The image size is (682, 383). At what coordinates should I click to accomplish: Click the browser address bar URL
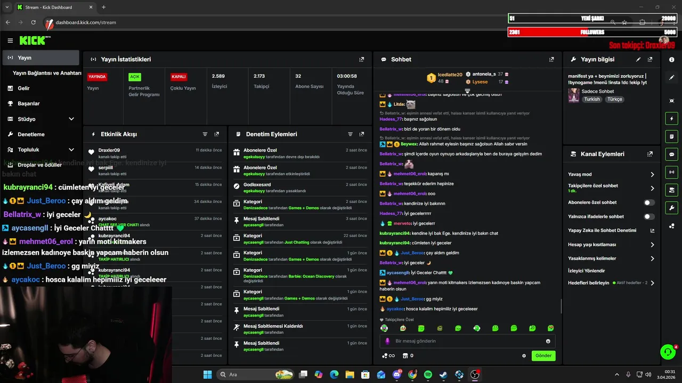pos(86,22)
